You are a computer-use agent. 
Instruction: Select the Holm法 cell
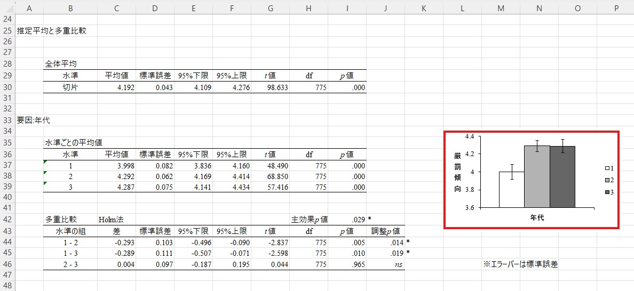coord(110,219)
